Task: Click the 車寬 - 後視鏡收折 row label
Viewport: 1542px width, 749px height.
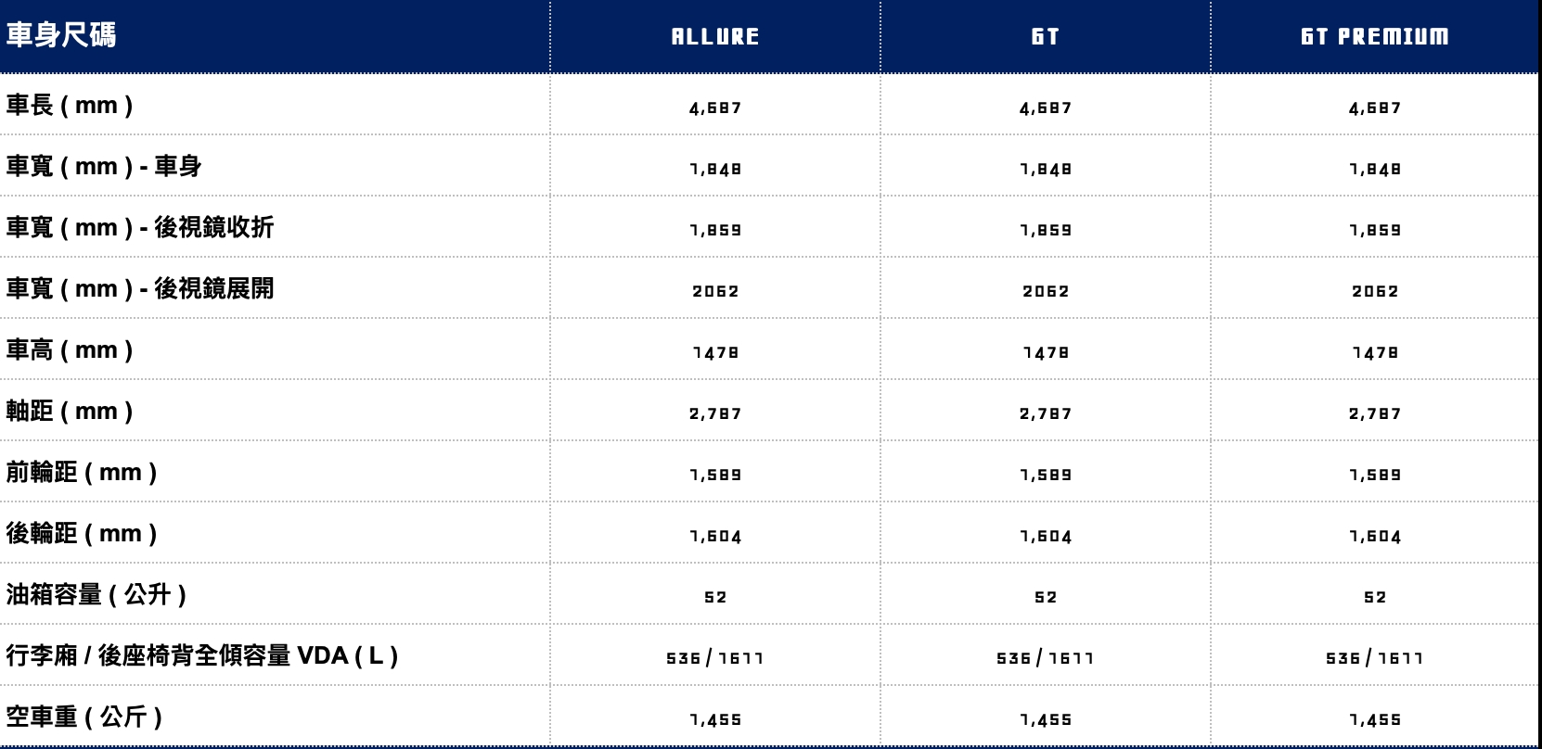Action: click(140, 227)
